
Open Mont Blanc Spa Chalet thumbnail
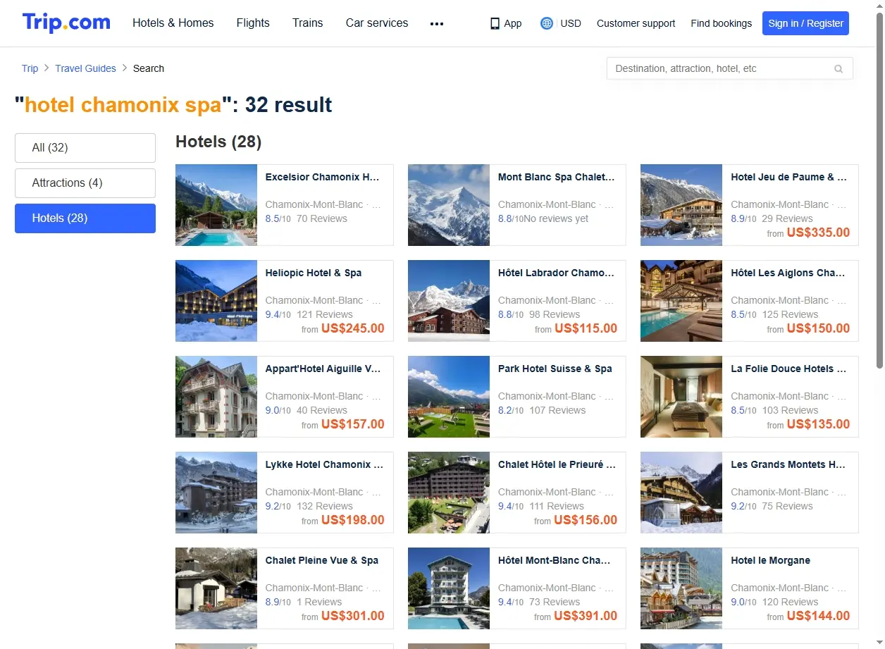coord(449,205)
